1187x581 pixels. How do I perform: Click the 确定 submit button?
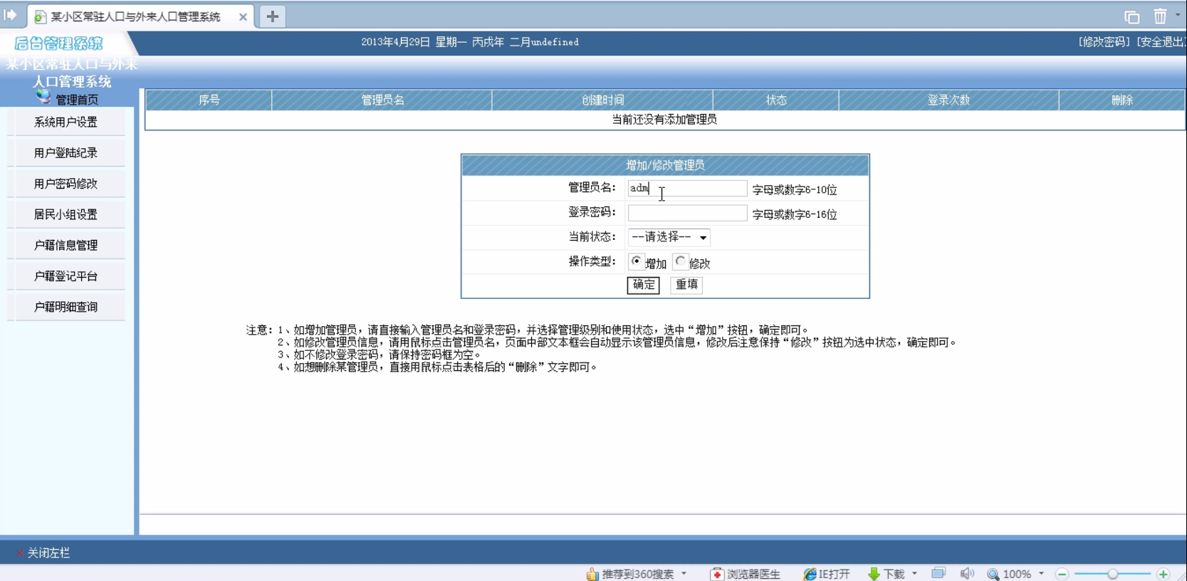pos(643,285)
